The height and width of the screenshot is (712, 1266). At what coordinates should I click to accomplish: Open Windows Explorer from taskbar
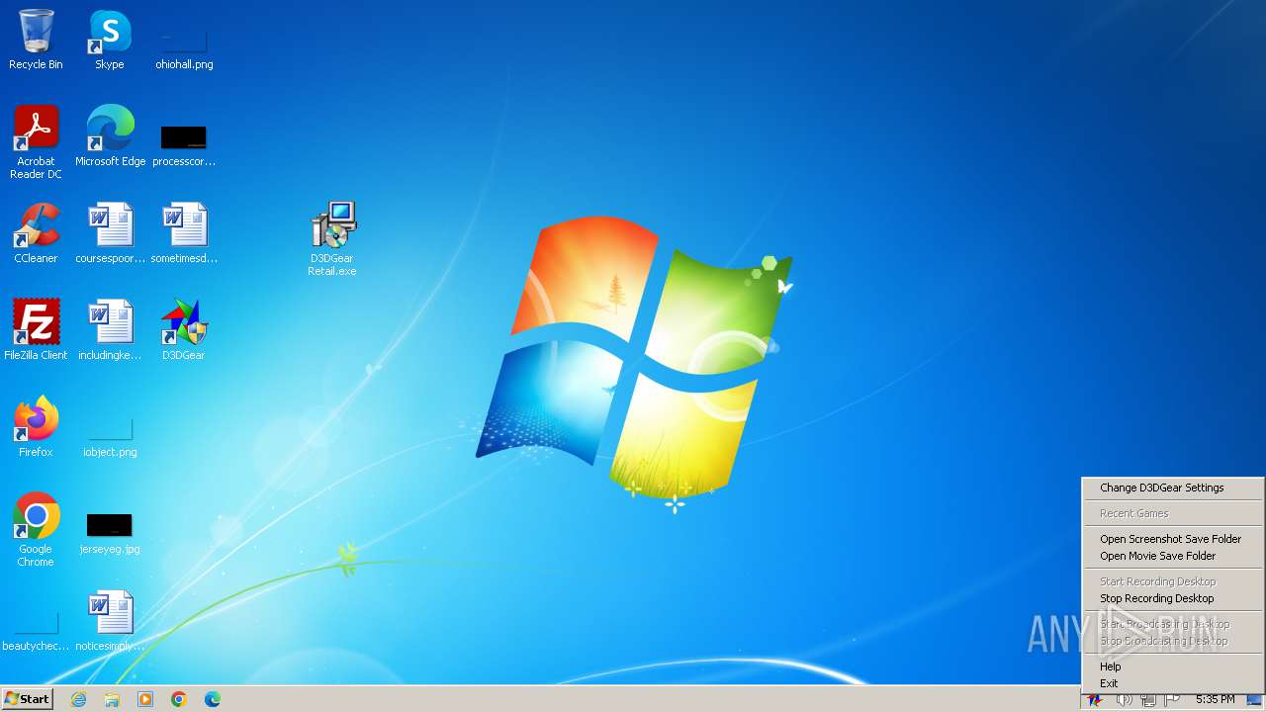click(112, 699)
